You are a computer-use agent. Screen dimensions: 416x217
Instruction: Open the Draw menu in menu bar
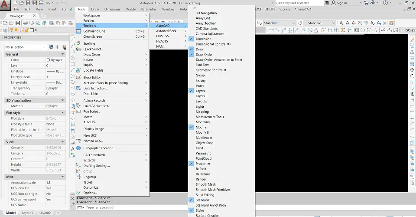click(x=95, y=9)
